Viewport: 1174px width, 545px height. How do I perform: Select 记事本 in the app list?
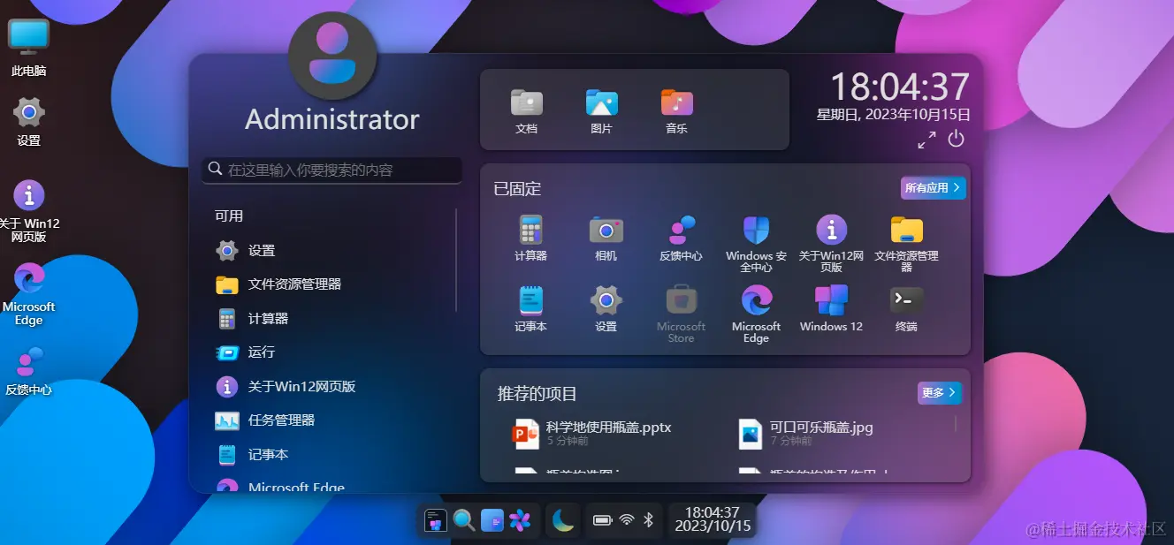(332, 455)
